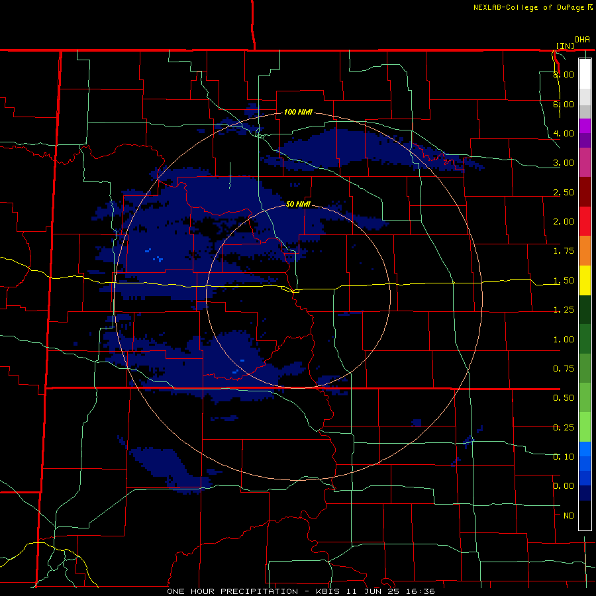Viewport: 596px width, 596px height.
Task: Pick the bright magenta legend swatch
Action: tap(585, 126)
